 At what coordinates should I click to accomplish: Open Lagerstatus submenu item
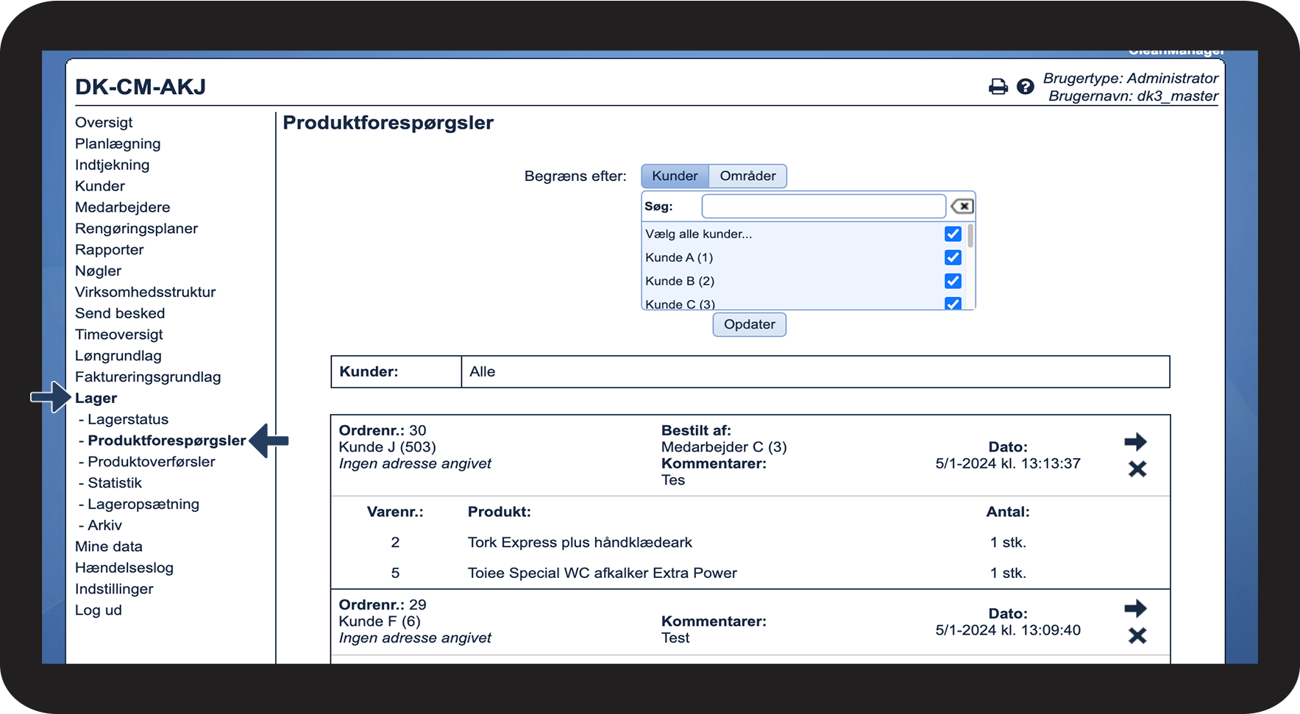127,420
